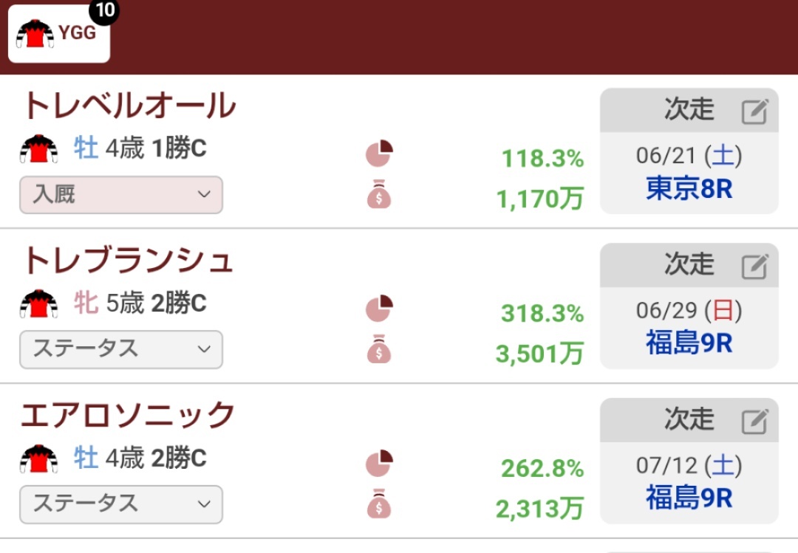This screenshot has width=798, height=553.
Task: Open ステータス dropdown for トレブランシュ
Action: point(121,349)
